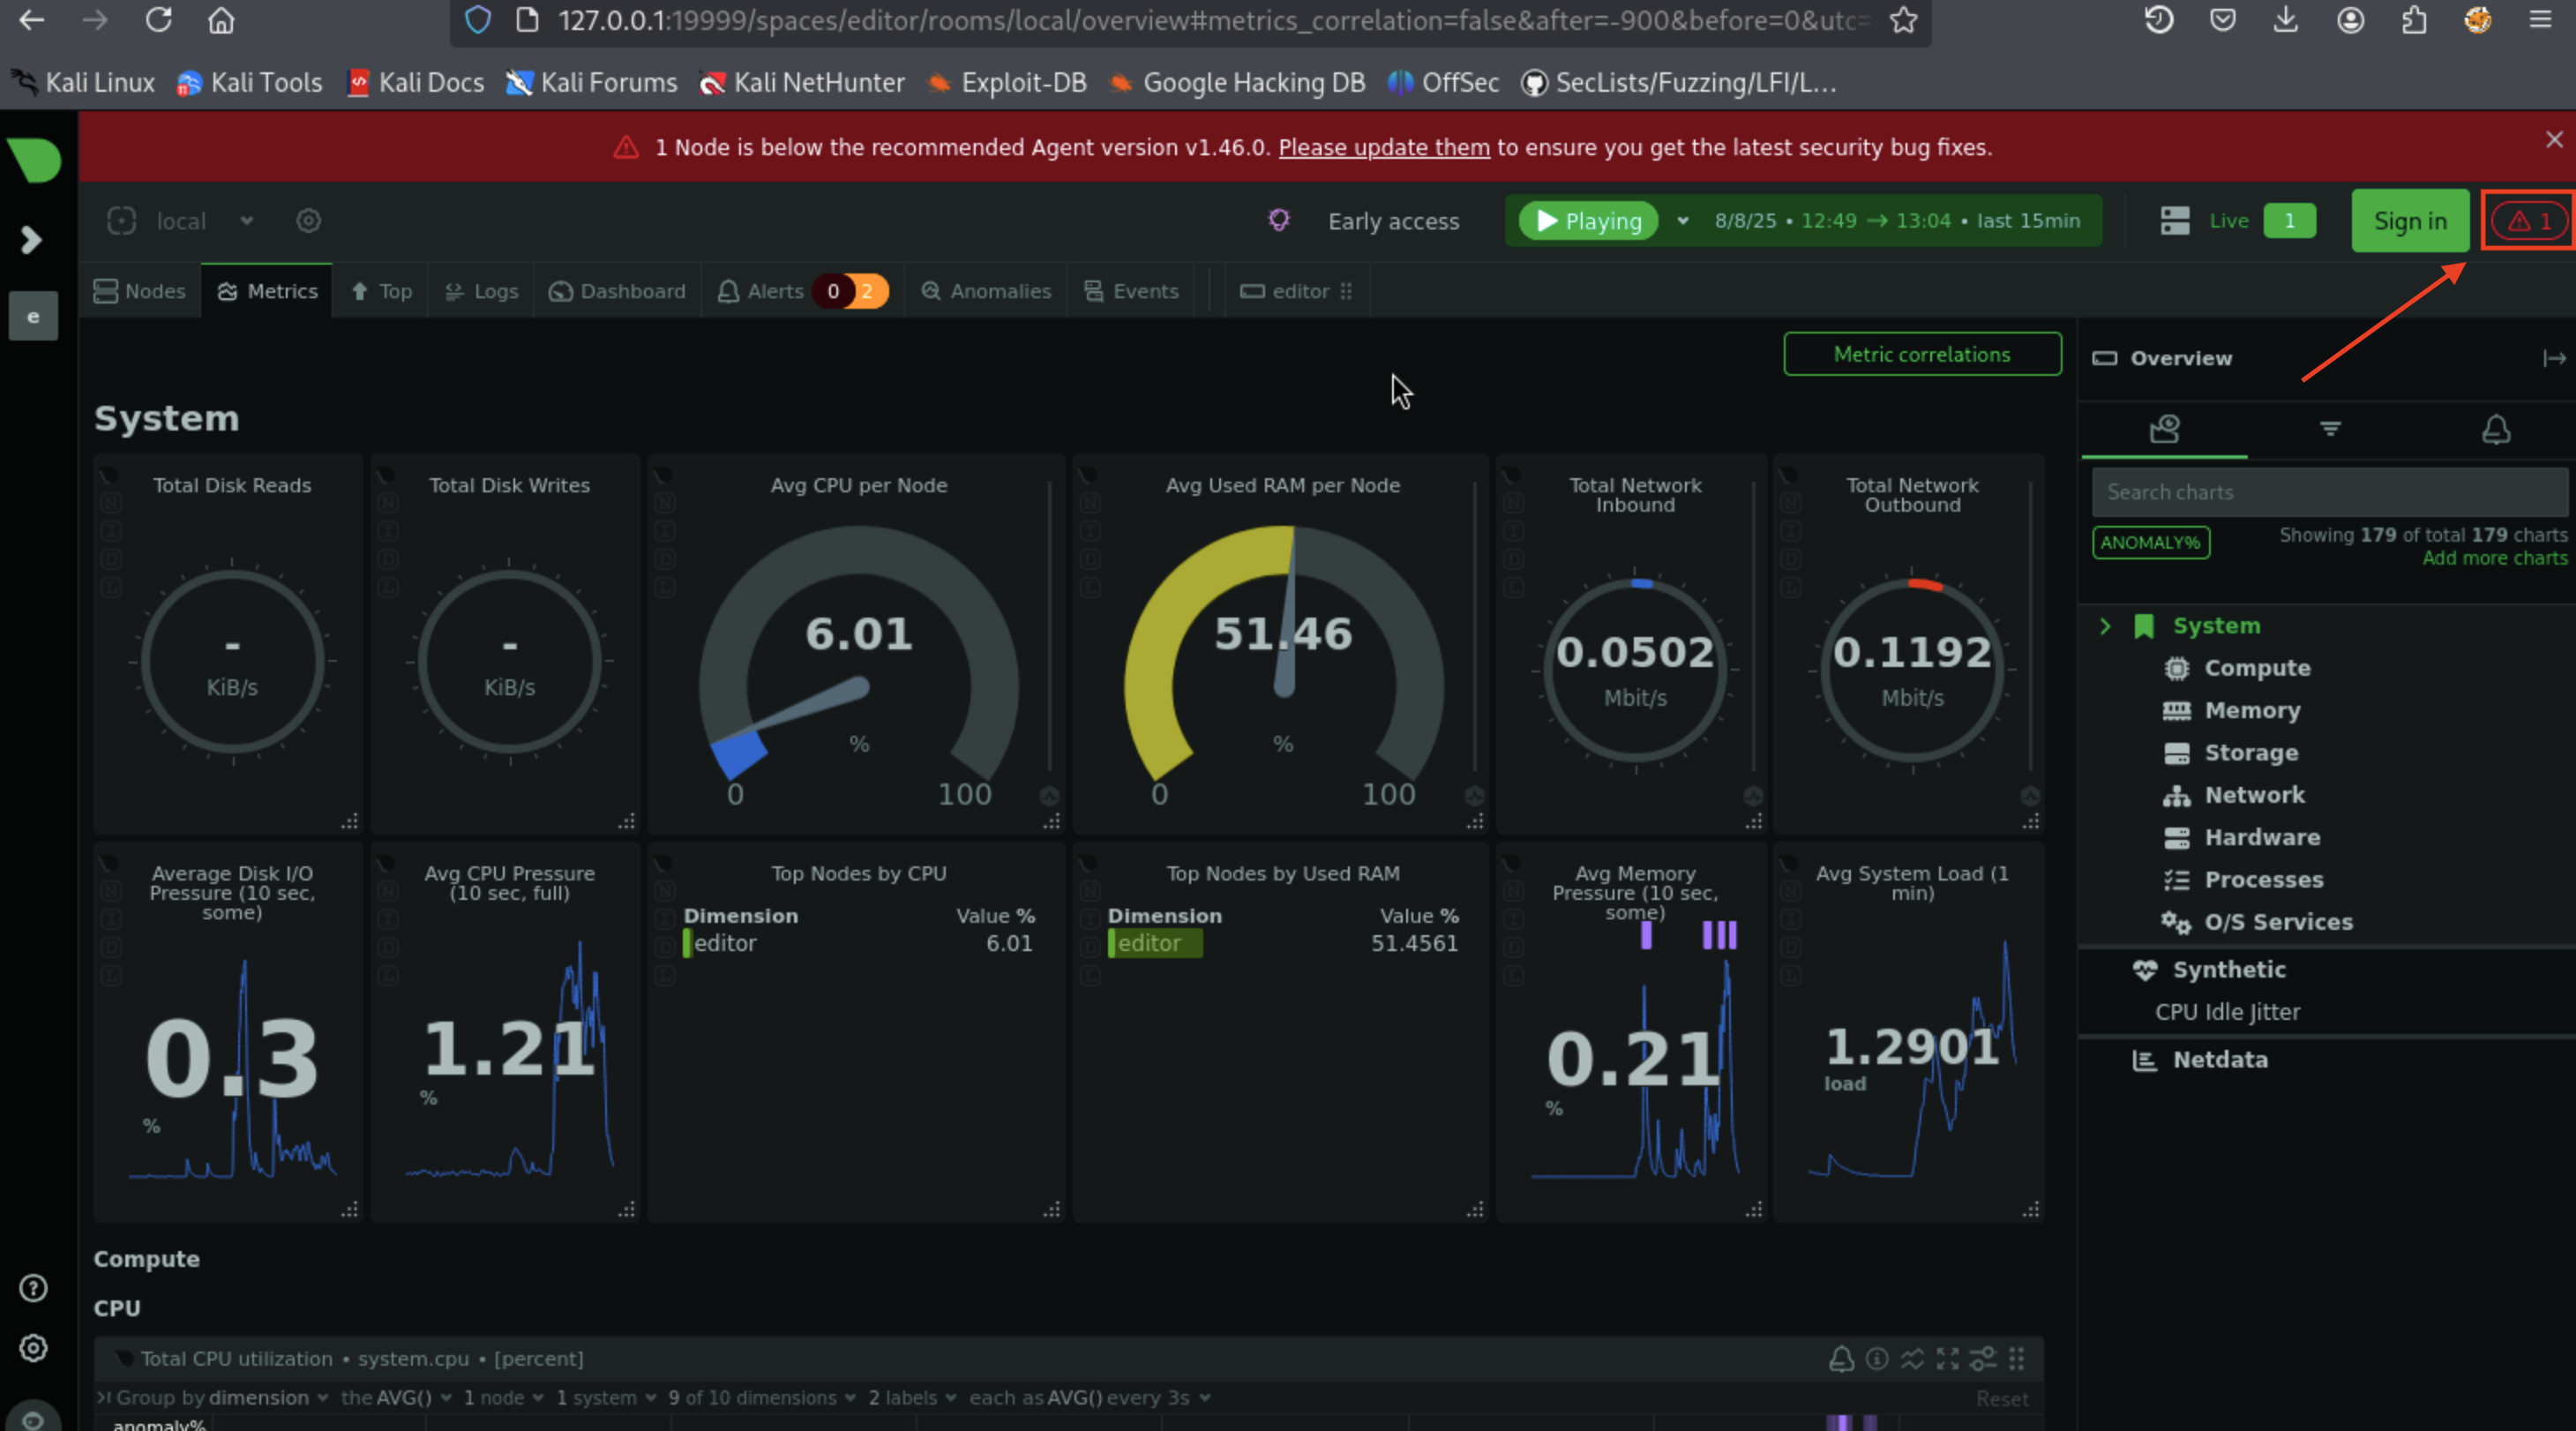This screenshot has height=1431, width=2576.
Task: Open the Logs tab
Action: (481, 291)
